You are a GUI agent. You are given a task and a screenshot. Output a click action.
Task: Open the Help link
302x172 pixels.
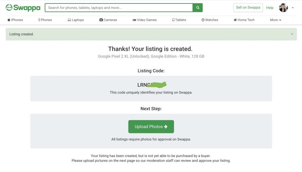270,8
